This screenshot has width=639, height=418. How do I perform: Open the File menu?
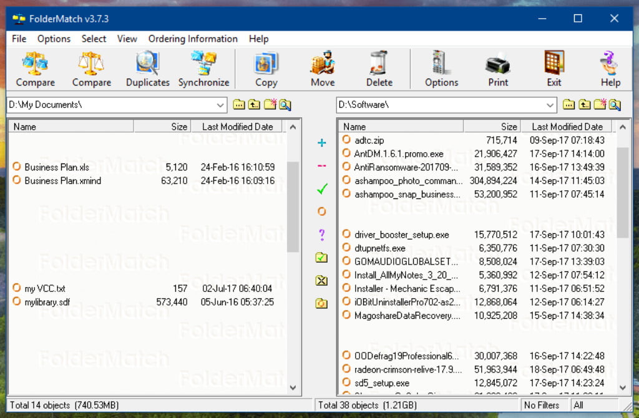[19, 39]
